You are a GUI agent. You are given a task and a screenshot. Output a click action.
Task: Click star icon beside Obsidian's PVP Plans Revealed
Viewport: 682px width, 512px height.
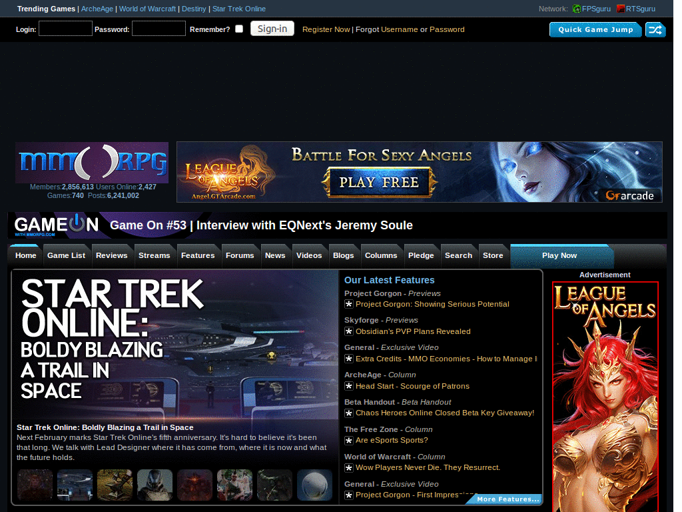349,332
